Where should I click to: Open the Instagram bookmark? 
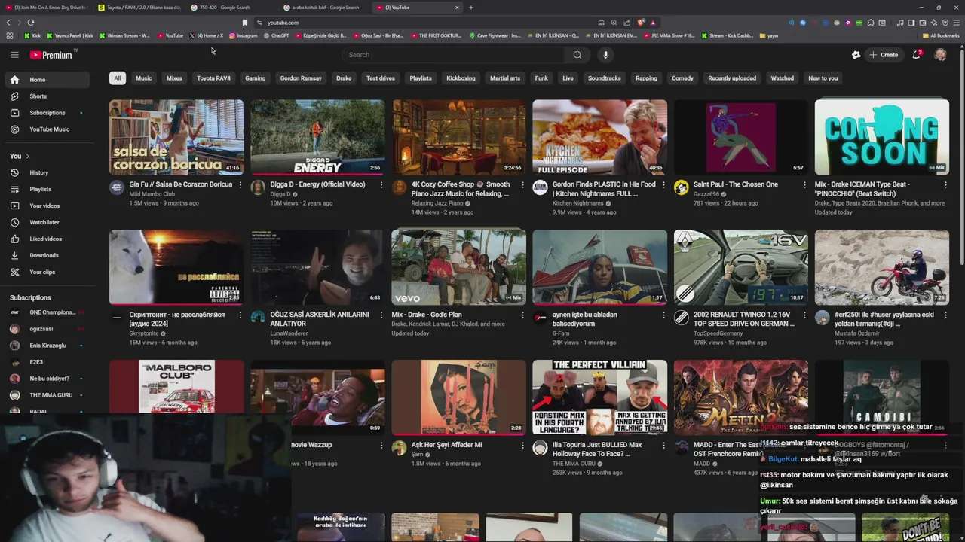pos(243,35)
